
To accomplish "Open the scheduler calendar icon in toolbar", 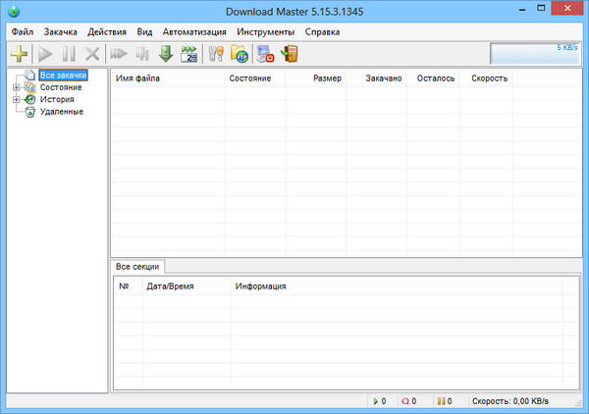I will coord(188,54).
